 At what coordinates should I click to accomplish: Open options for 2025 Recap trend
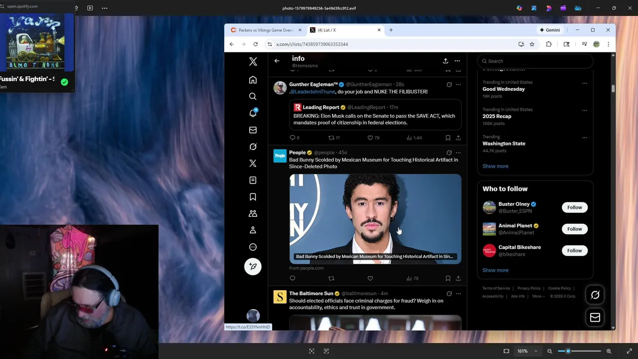pyautogui.click(x=585, y=111)
